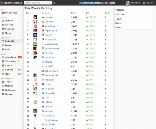This screenshot has height=129, width=156.
Task: Click the Attendance icon in To Do
Action: (3, 57)
